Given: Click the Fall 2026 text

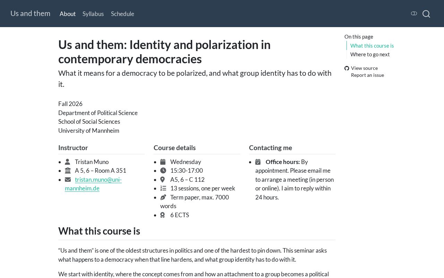Looking at the screenshot, I should [x=70, y=104].
